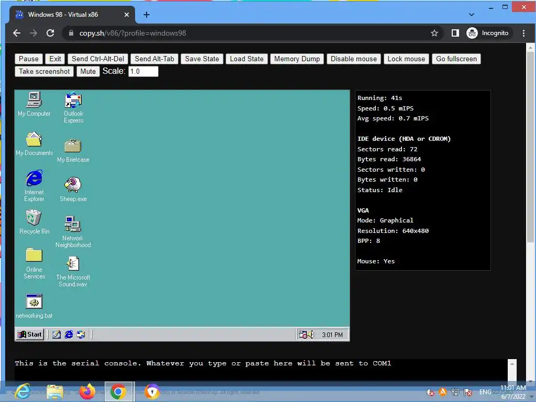Viewport: 536px width, 402px height.
Task: Launch Internet Explorer from quick launch bar
Action: [69, 334]
